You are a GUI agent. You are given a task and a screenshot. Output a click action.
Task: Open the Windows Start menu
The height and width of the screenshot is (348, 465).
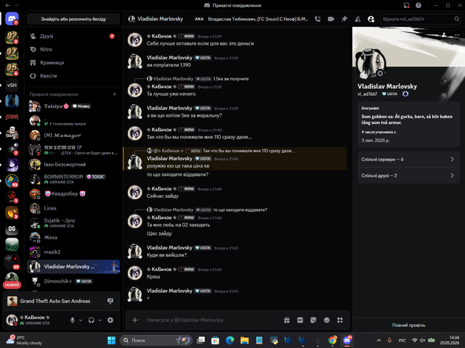coord(111,340)
